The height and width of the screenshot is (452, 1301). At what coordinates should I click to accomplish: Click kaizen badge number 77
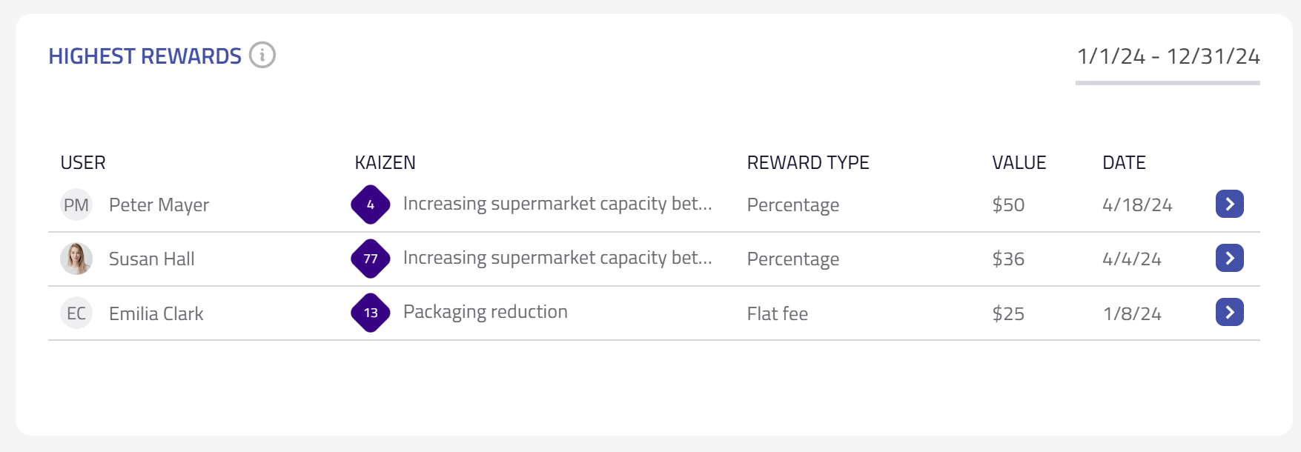pyautogui.click(x=371, y=259)
